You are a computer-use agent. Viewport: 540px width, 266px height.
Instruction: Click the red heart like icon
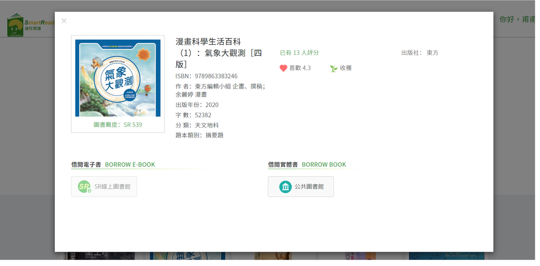coord(283,68)
